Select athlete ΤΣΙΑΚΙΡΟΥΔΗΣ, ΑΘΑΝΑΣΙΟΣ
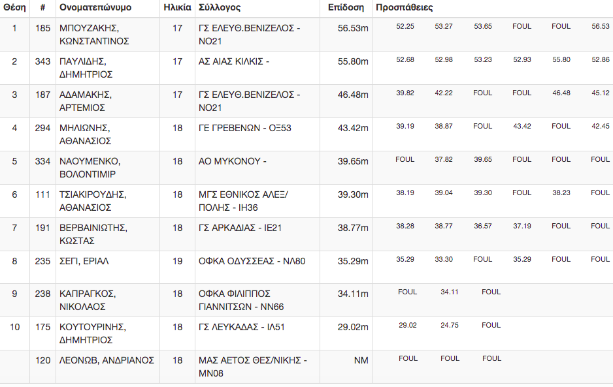This screenshot has height=387, width=613. 93,201
